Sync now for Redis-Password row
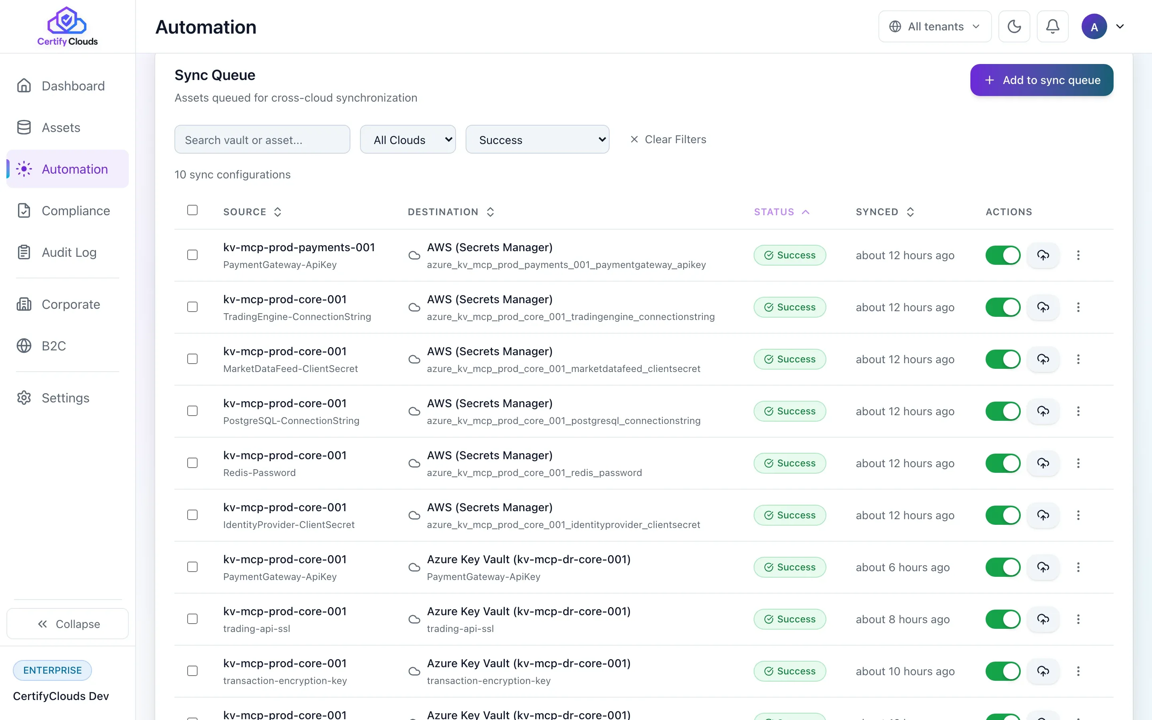This screenshot has width=1152, height=720. (x=1043, y=463)
